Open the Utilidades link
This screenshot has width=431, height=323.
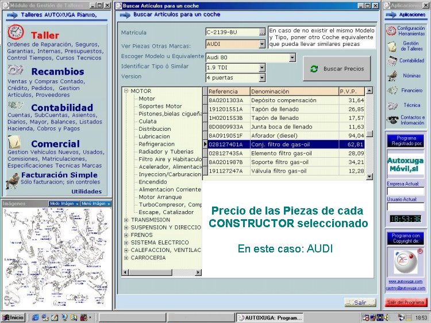tap(87, 192)
